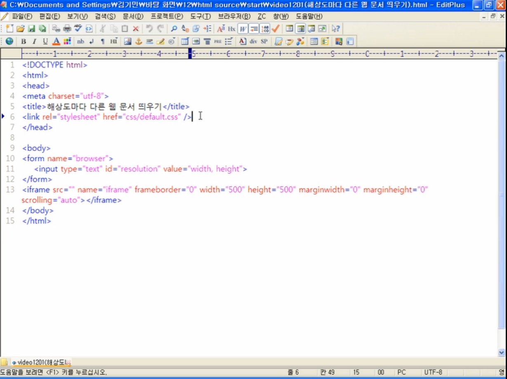Screen dimensions: 507x379
Task: Open the Color palette dropdown
Action: click(67, 41)
